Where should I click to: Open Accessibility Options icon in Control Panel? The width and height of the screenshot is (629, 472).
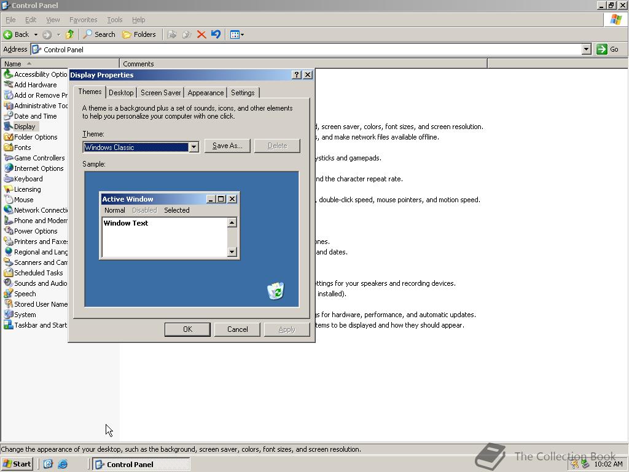pyautogui.click(x=9, y=74)
